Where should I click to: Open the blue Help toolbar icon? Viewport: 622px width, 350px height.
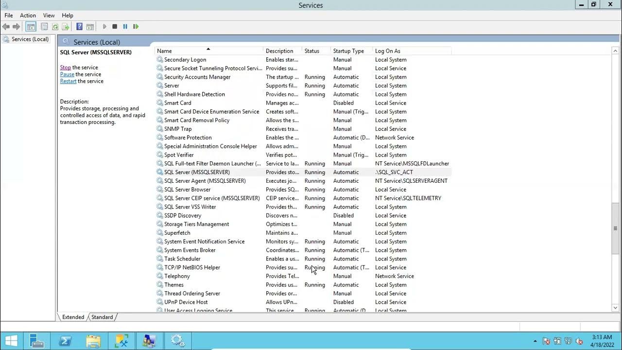[x=79, y=27]
